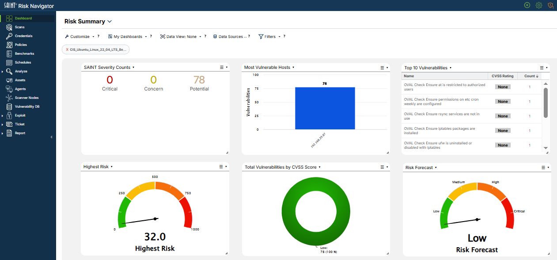The height and width of the screenshot is (260, 557).
Task: Open the Scans section icon
Action: point(9,27)
